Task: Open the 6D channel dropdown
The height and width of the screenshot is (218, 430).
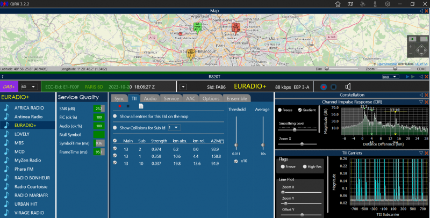Action: [x=30, y=87]
